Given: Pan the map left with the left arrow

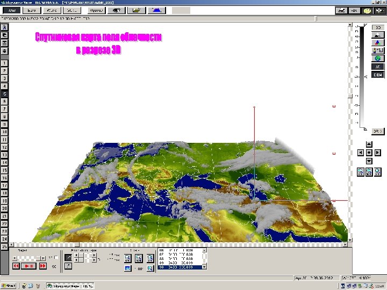Looking at the screenshot, I should [361, 153].
